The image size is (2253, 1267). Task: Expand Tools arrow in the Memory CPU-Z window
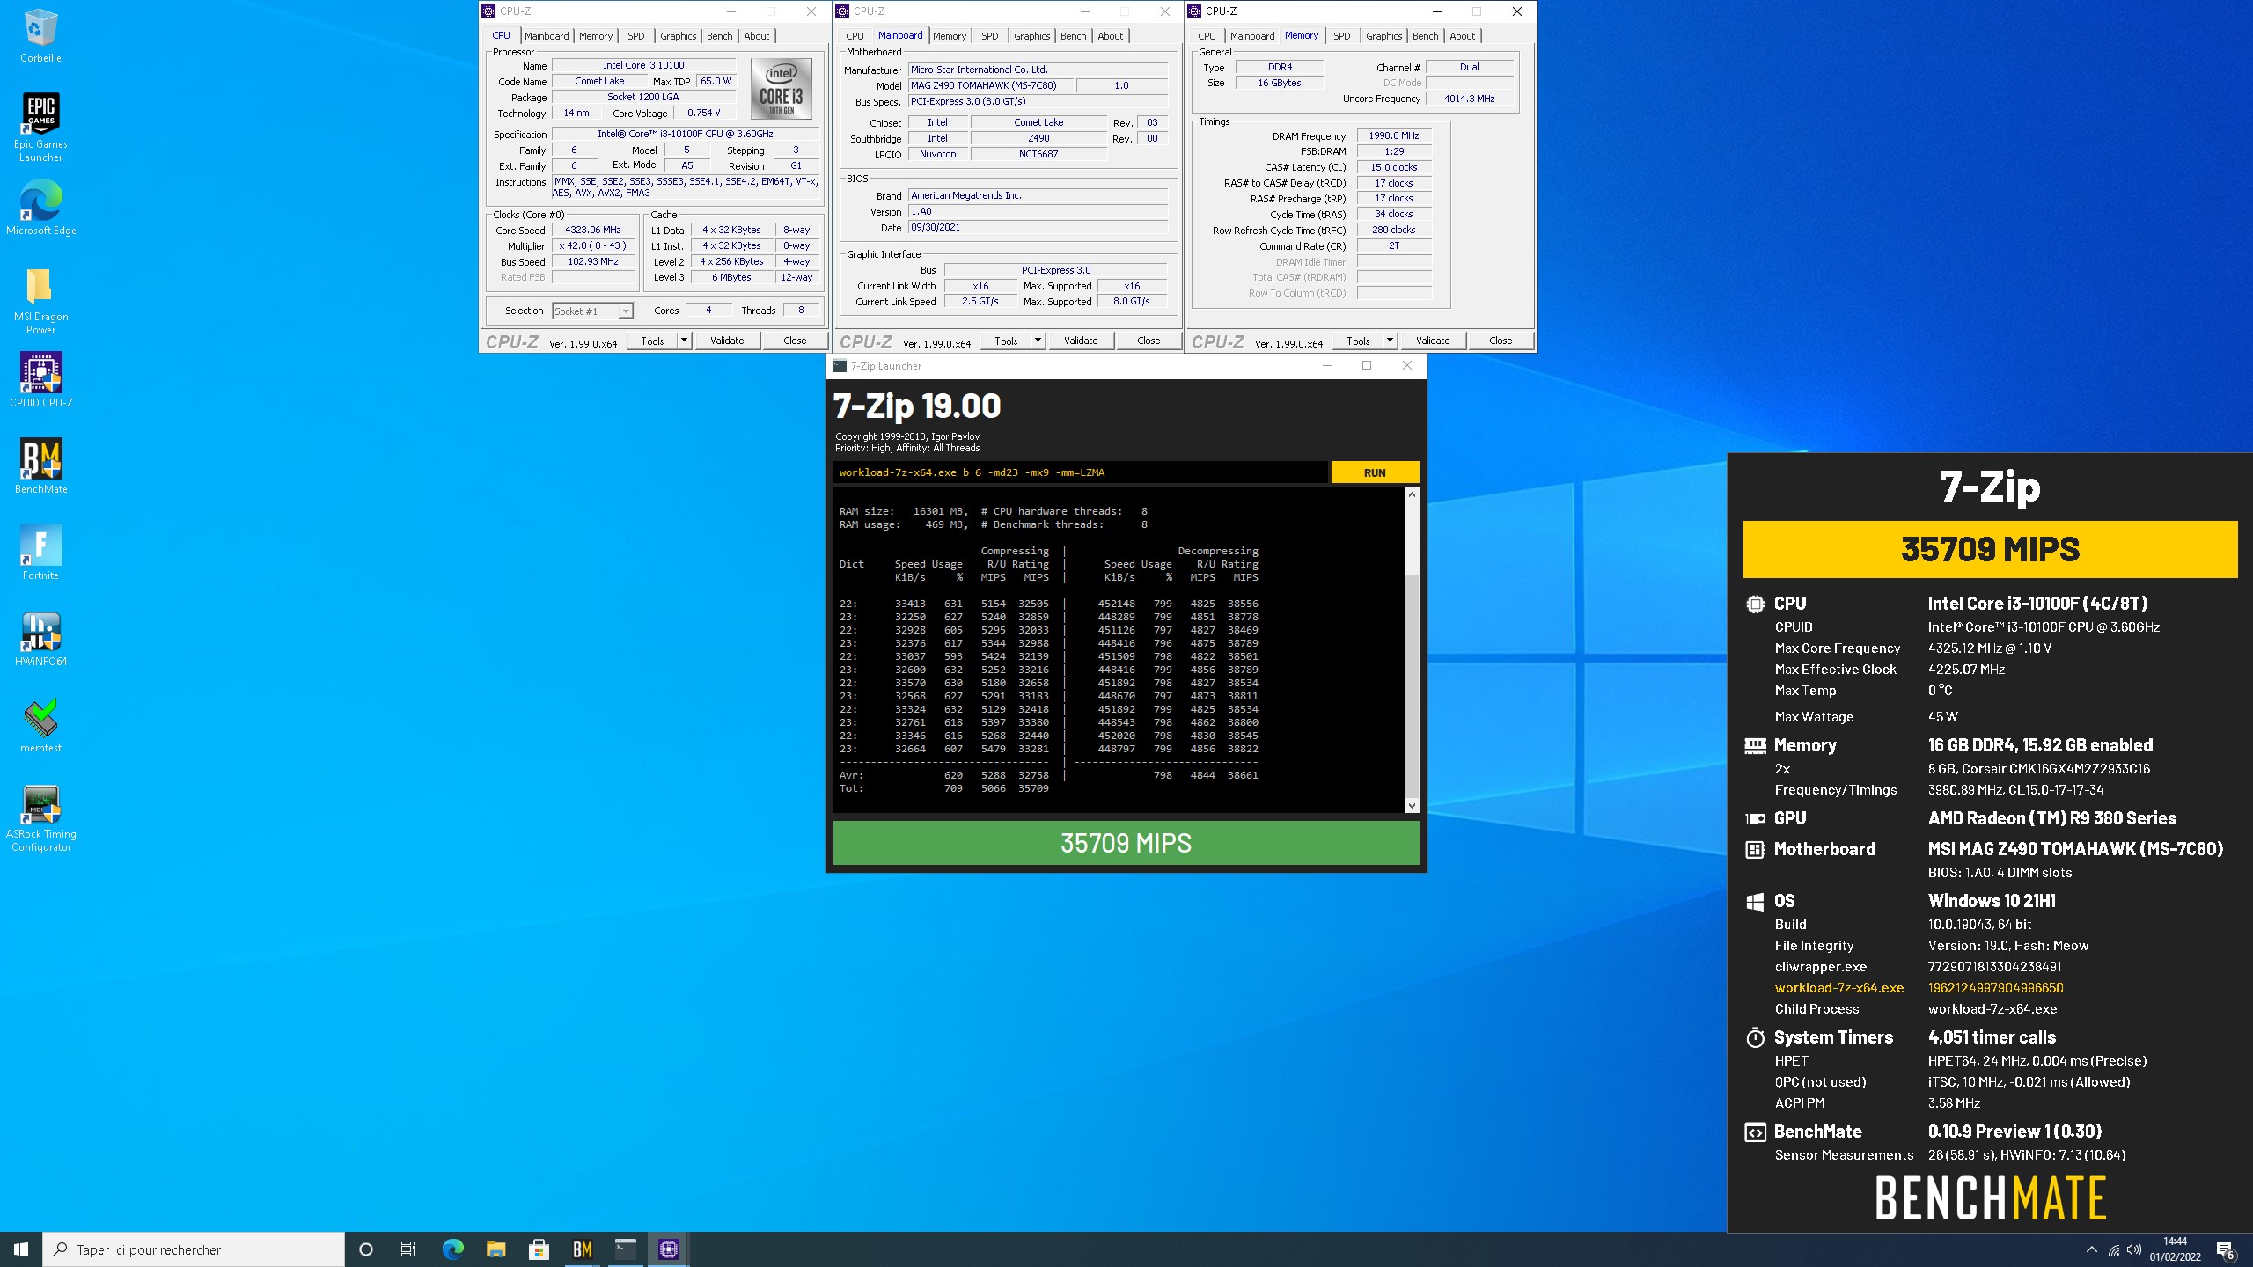click(x=1390, y=341)
